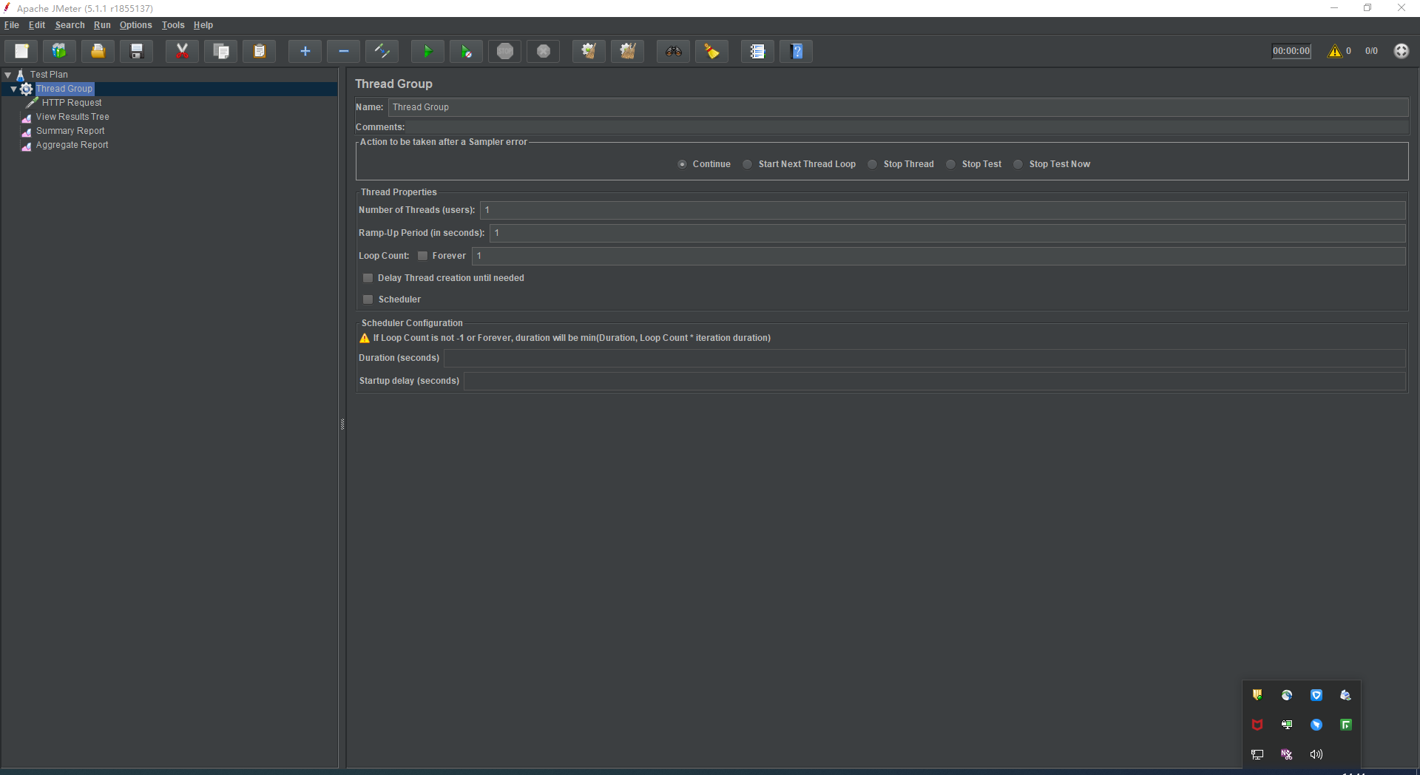Select the Stop Test Now option
Image resolution: width=1420 pixels, height=775 pixels.
[x=1018, y=164]
